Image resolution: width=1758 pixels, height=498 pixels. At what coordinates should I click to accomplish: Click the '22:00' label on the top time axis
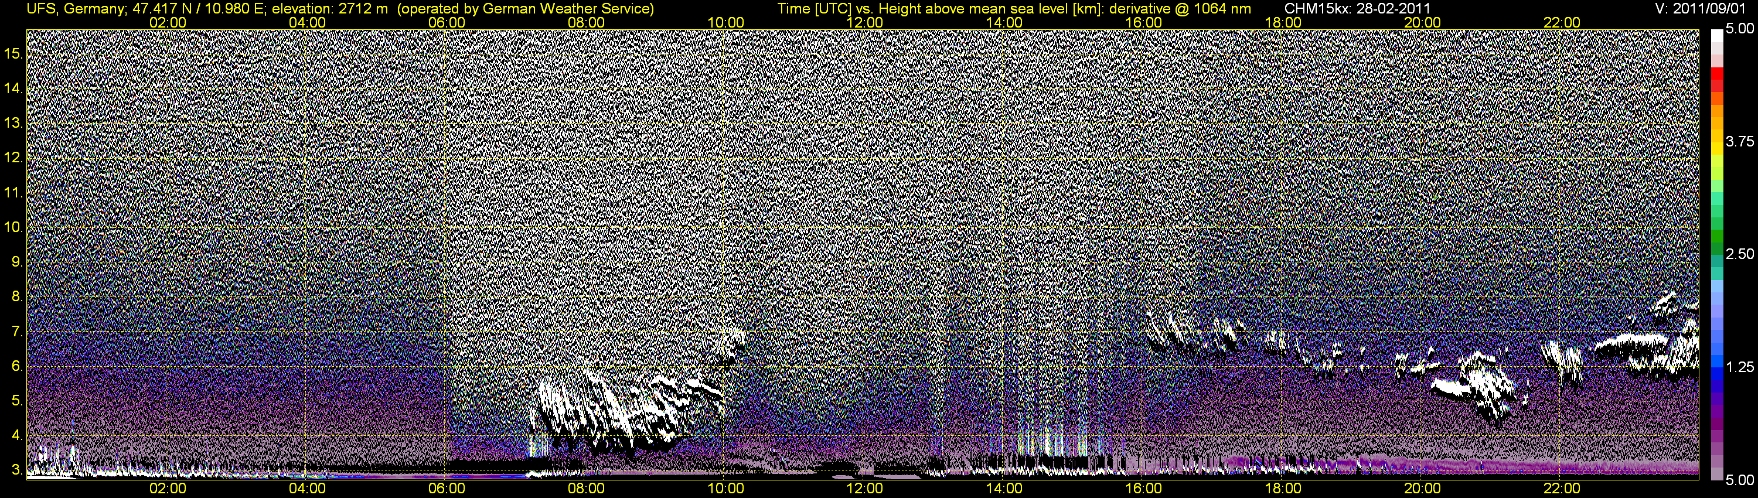1562,22
